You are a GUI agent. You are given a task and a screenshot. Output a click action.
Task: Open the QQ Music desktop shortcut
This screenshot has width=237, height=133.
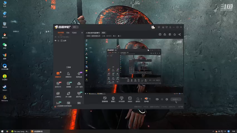pyautogui.click(x=4, y=77)
